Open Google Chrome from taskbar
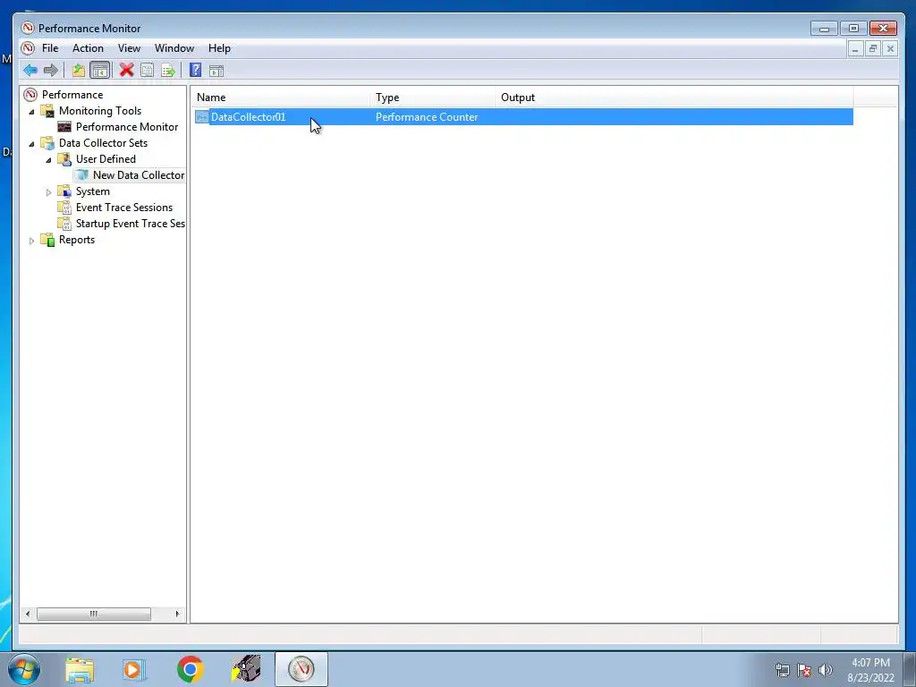 (x=190, y=669)
